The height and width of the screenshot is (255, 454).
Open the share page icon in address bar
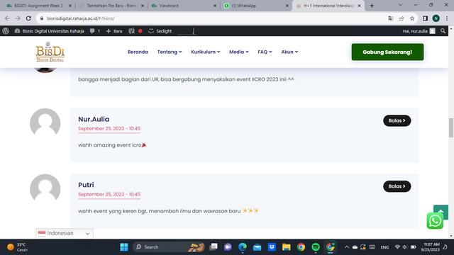tap(402, 18)
